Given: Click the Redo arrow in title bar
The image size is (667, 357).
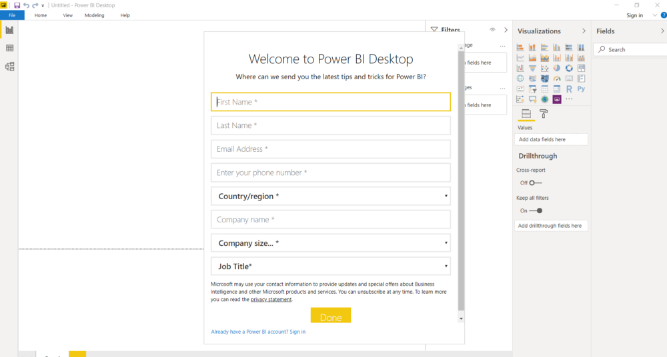Looking at the screenshot, I should (35, 5).
